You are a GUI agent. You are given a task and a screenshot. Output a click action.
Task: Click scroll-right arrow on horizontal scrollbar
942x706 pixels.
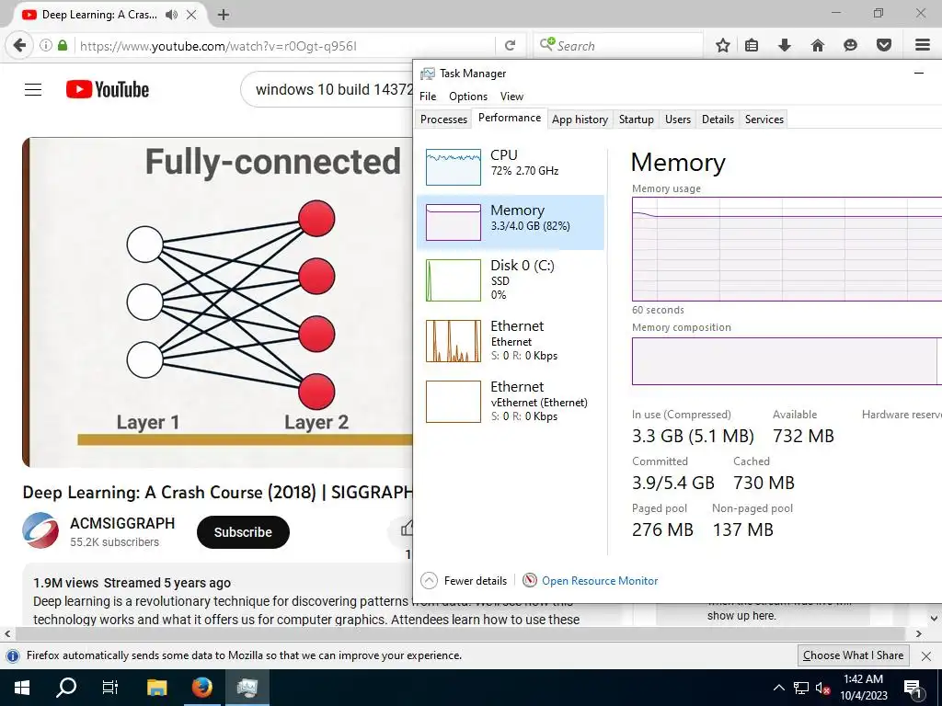click(919, 633)
